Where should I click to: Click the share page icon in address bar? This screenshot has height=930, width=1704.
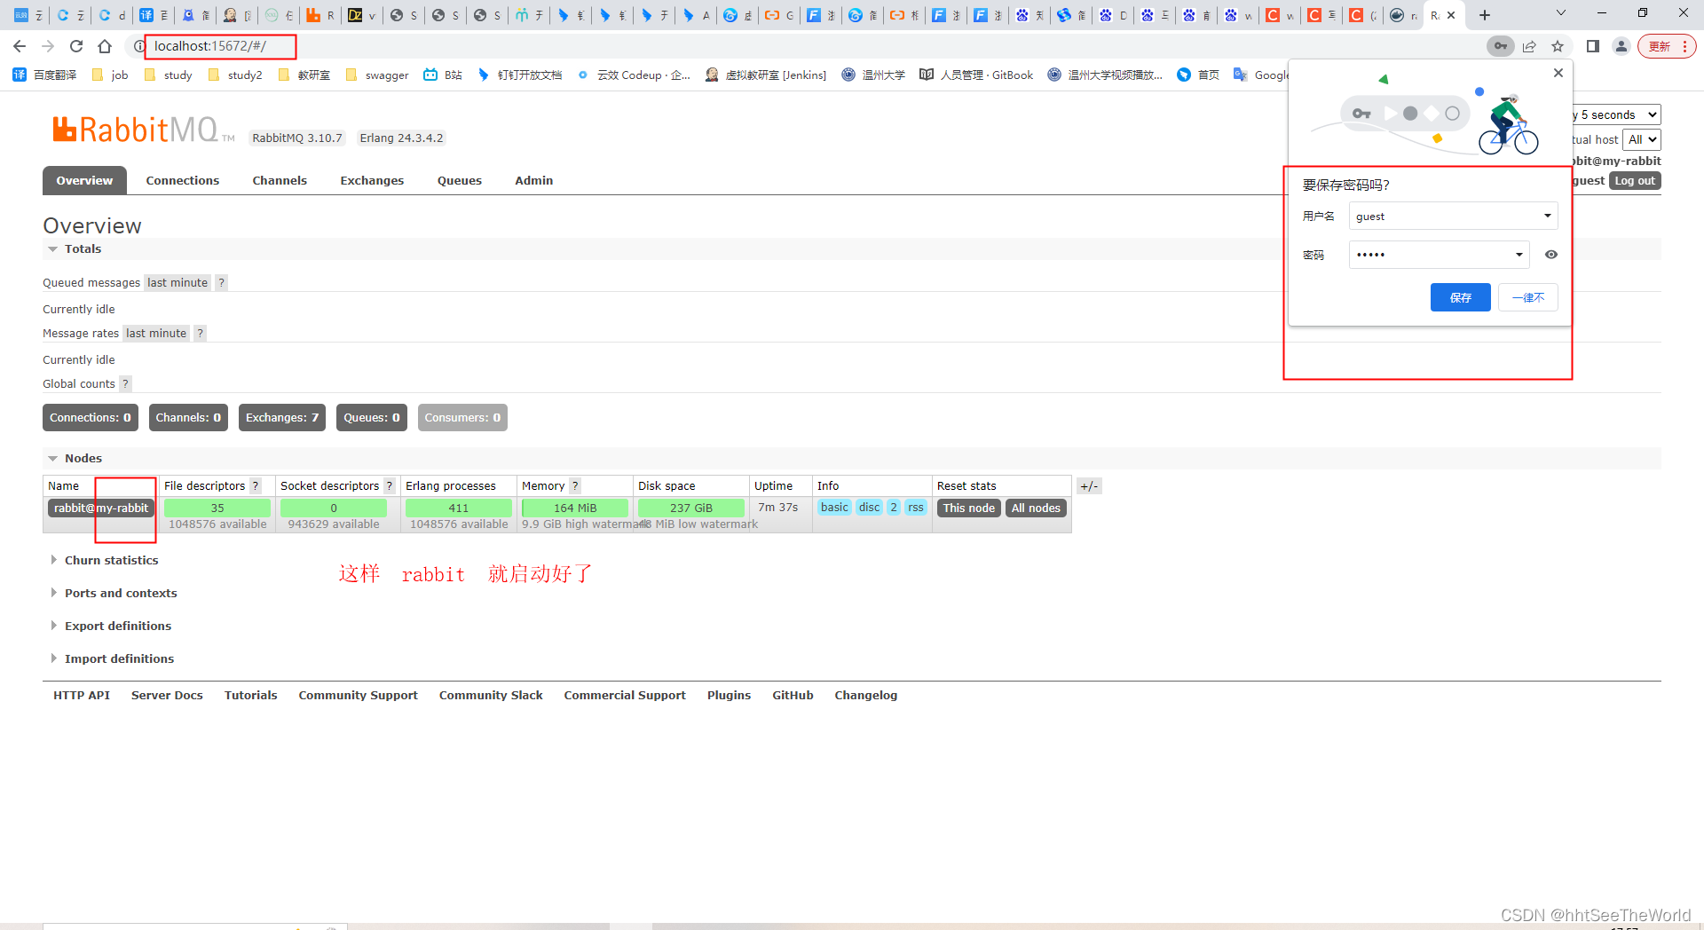pos(1529,46)
